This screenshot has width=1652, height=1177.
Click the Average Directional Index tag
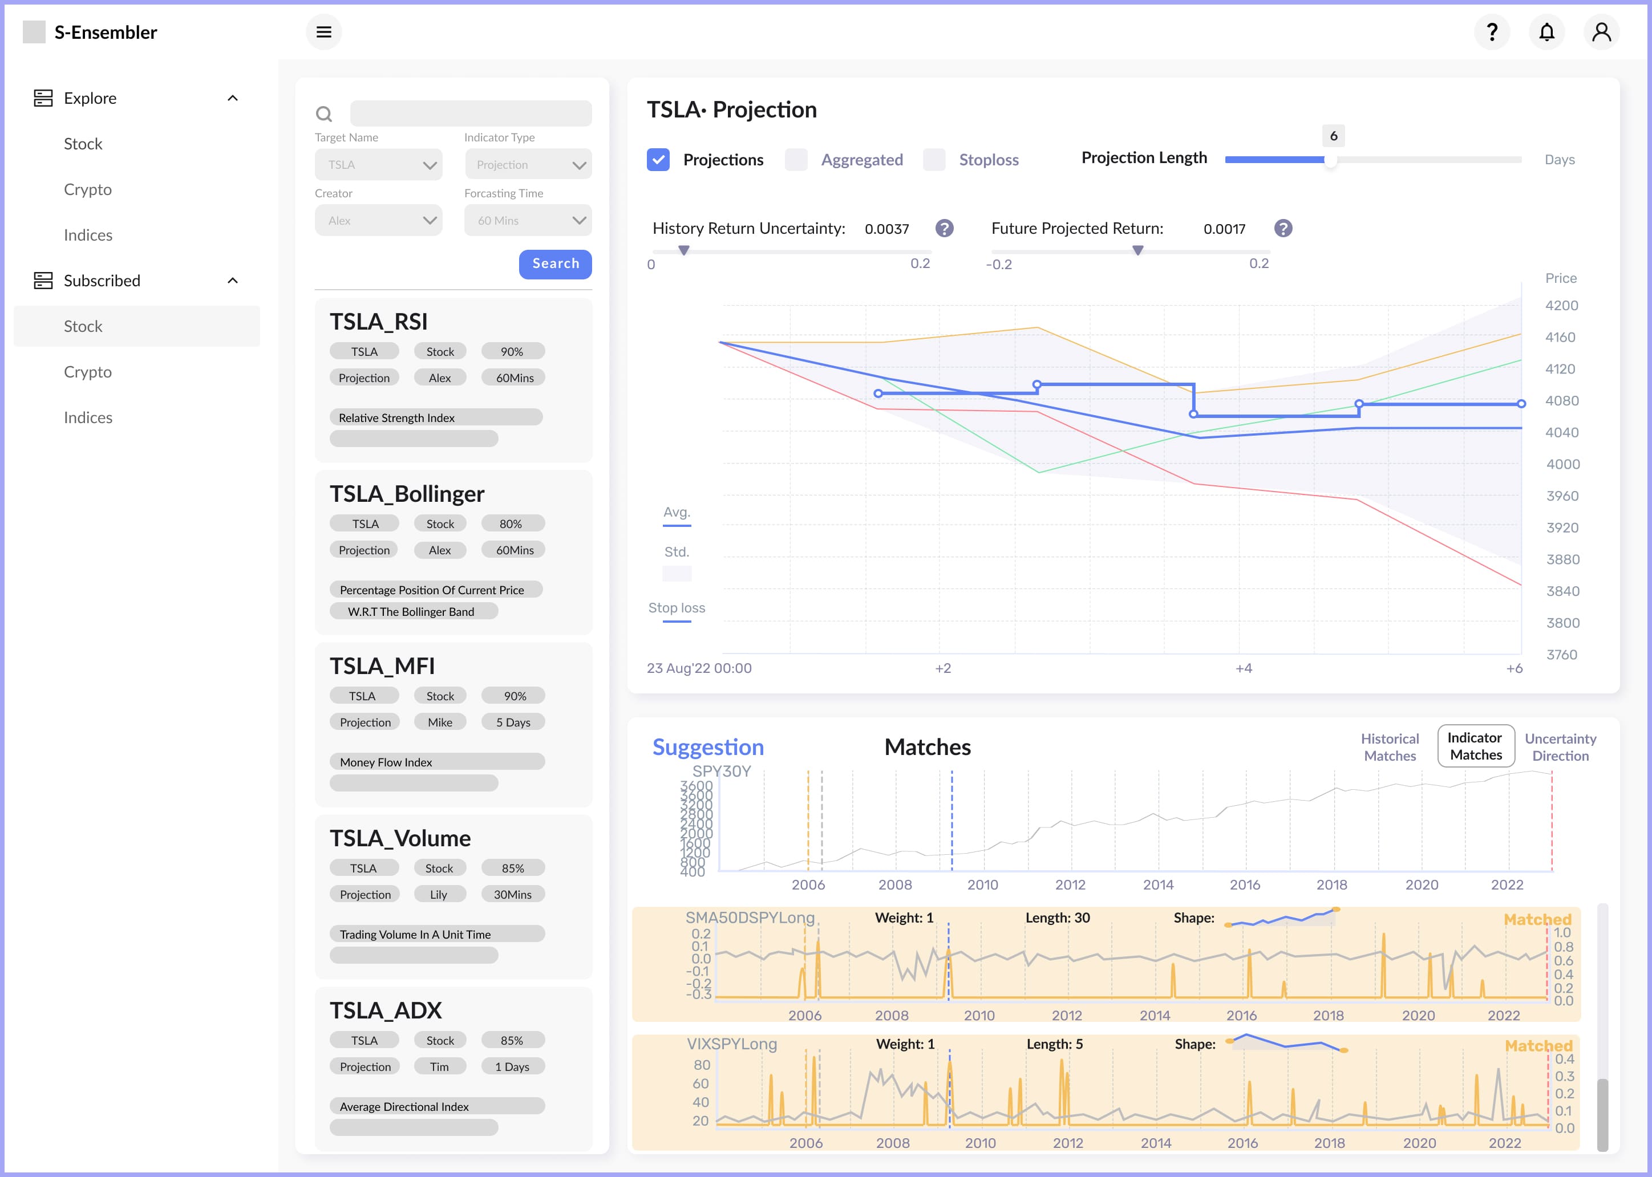[437, 1106]
